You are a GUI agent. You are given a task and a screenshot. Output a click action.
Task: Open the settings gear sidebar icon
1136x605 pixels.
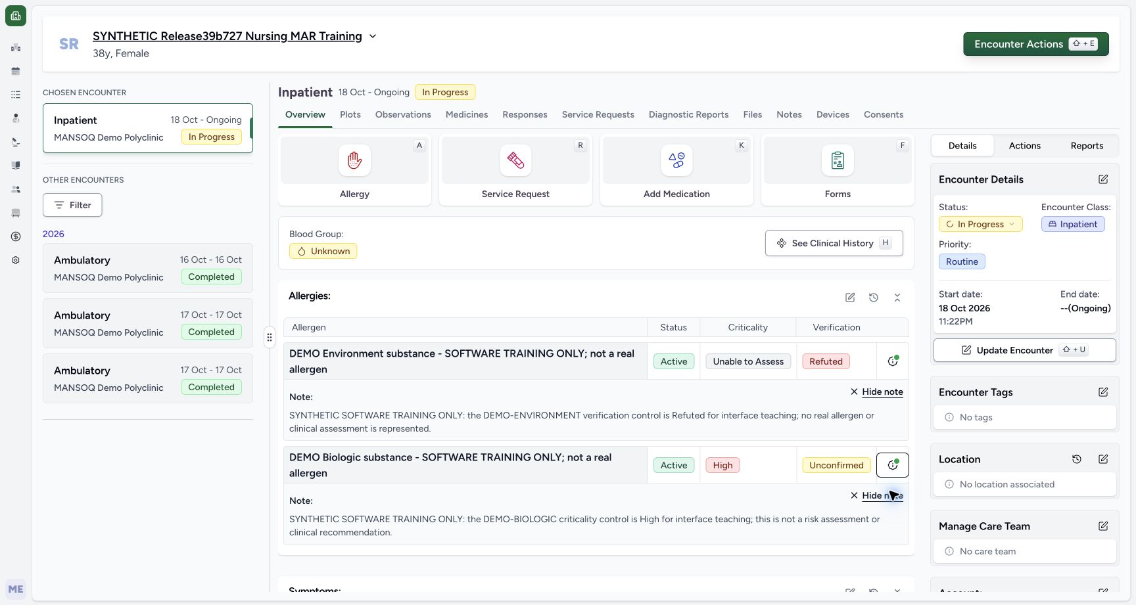coord(16,260)
